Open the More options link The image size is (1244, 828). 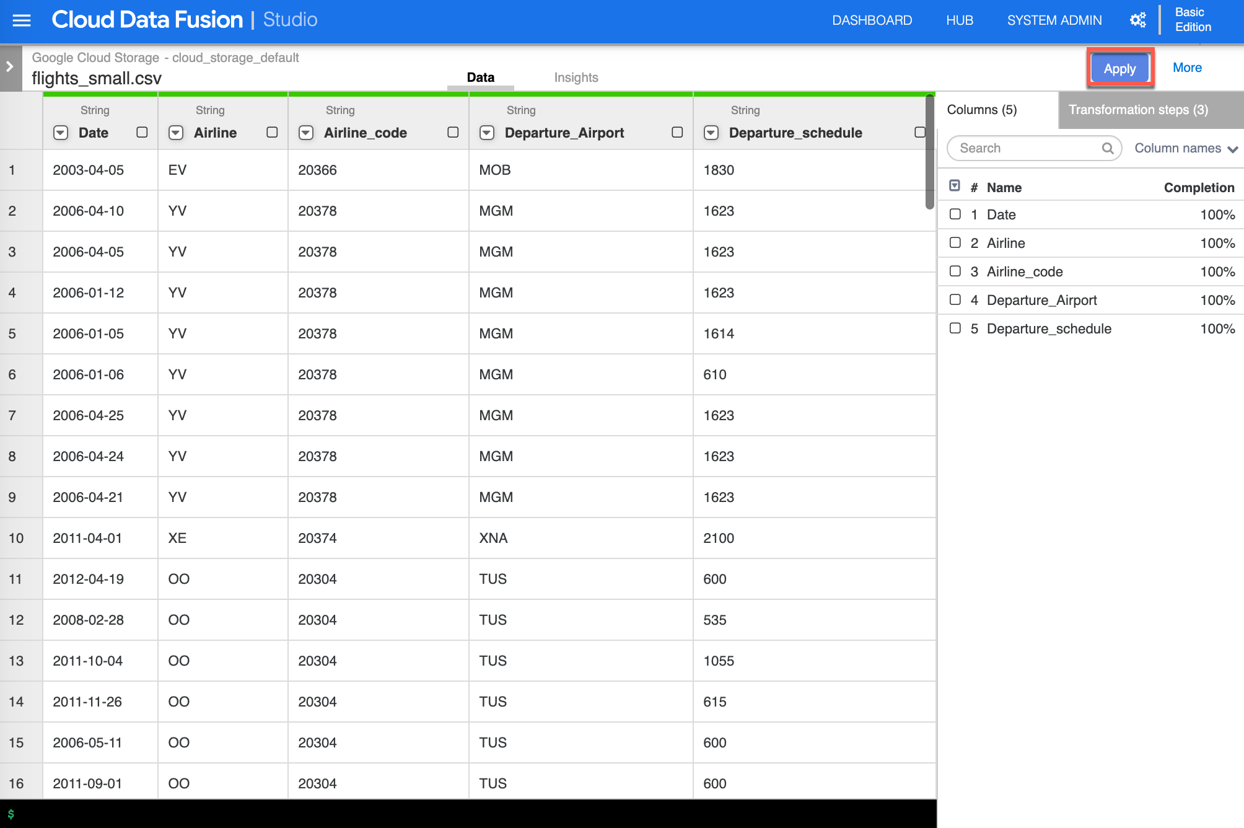(x=1186, y=68)
